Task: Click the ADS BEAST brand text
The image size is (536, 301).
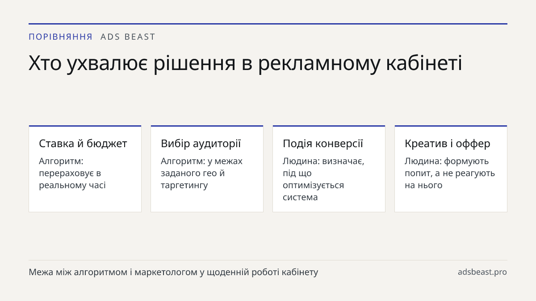Action: (x=128, y=37)
